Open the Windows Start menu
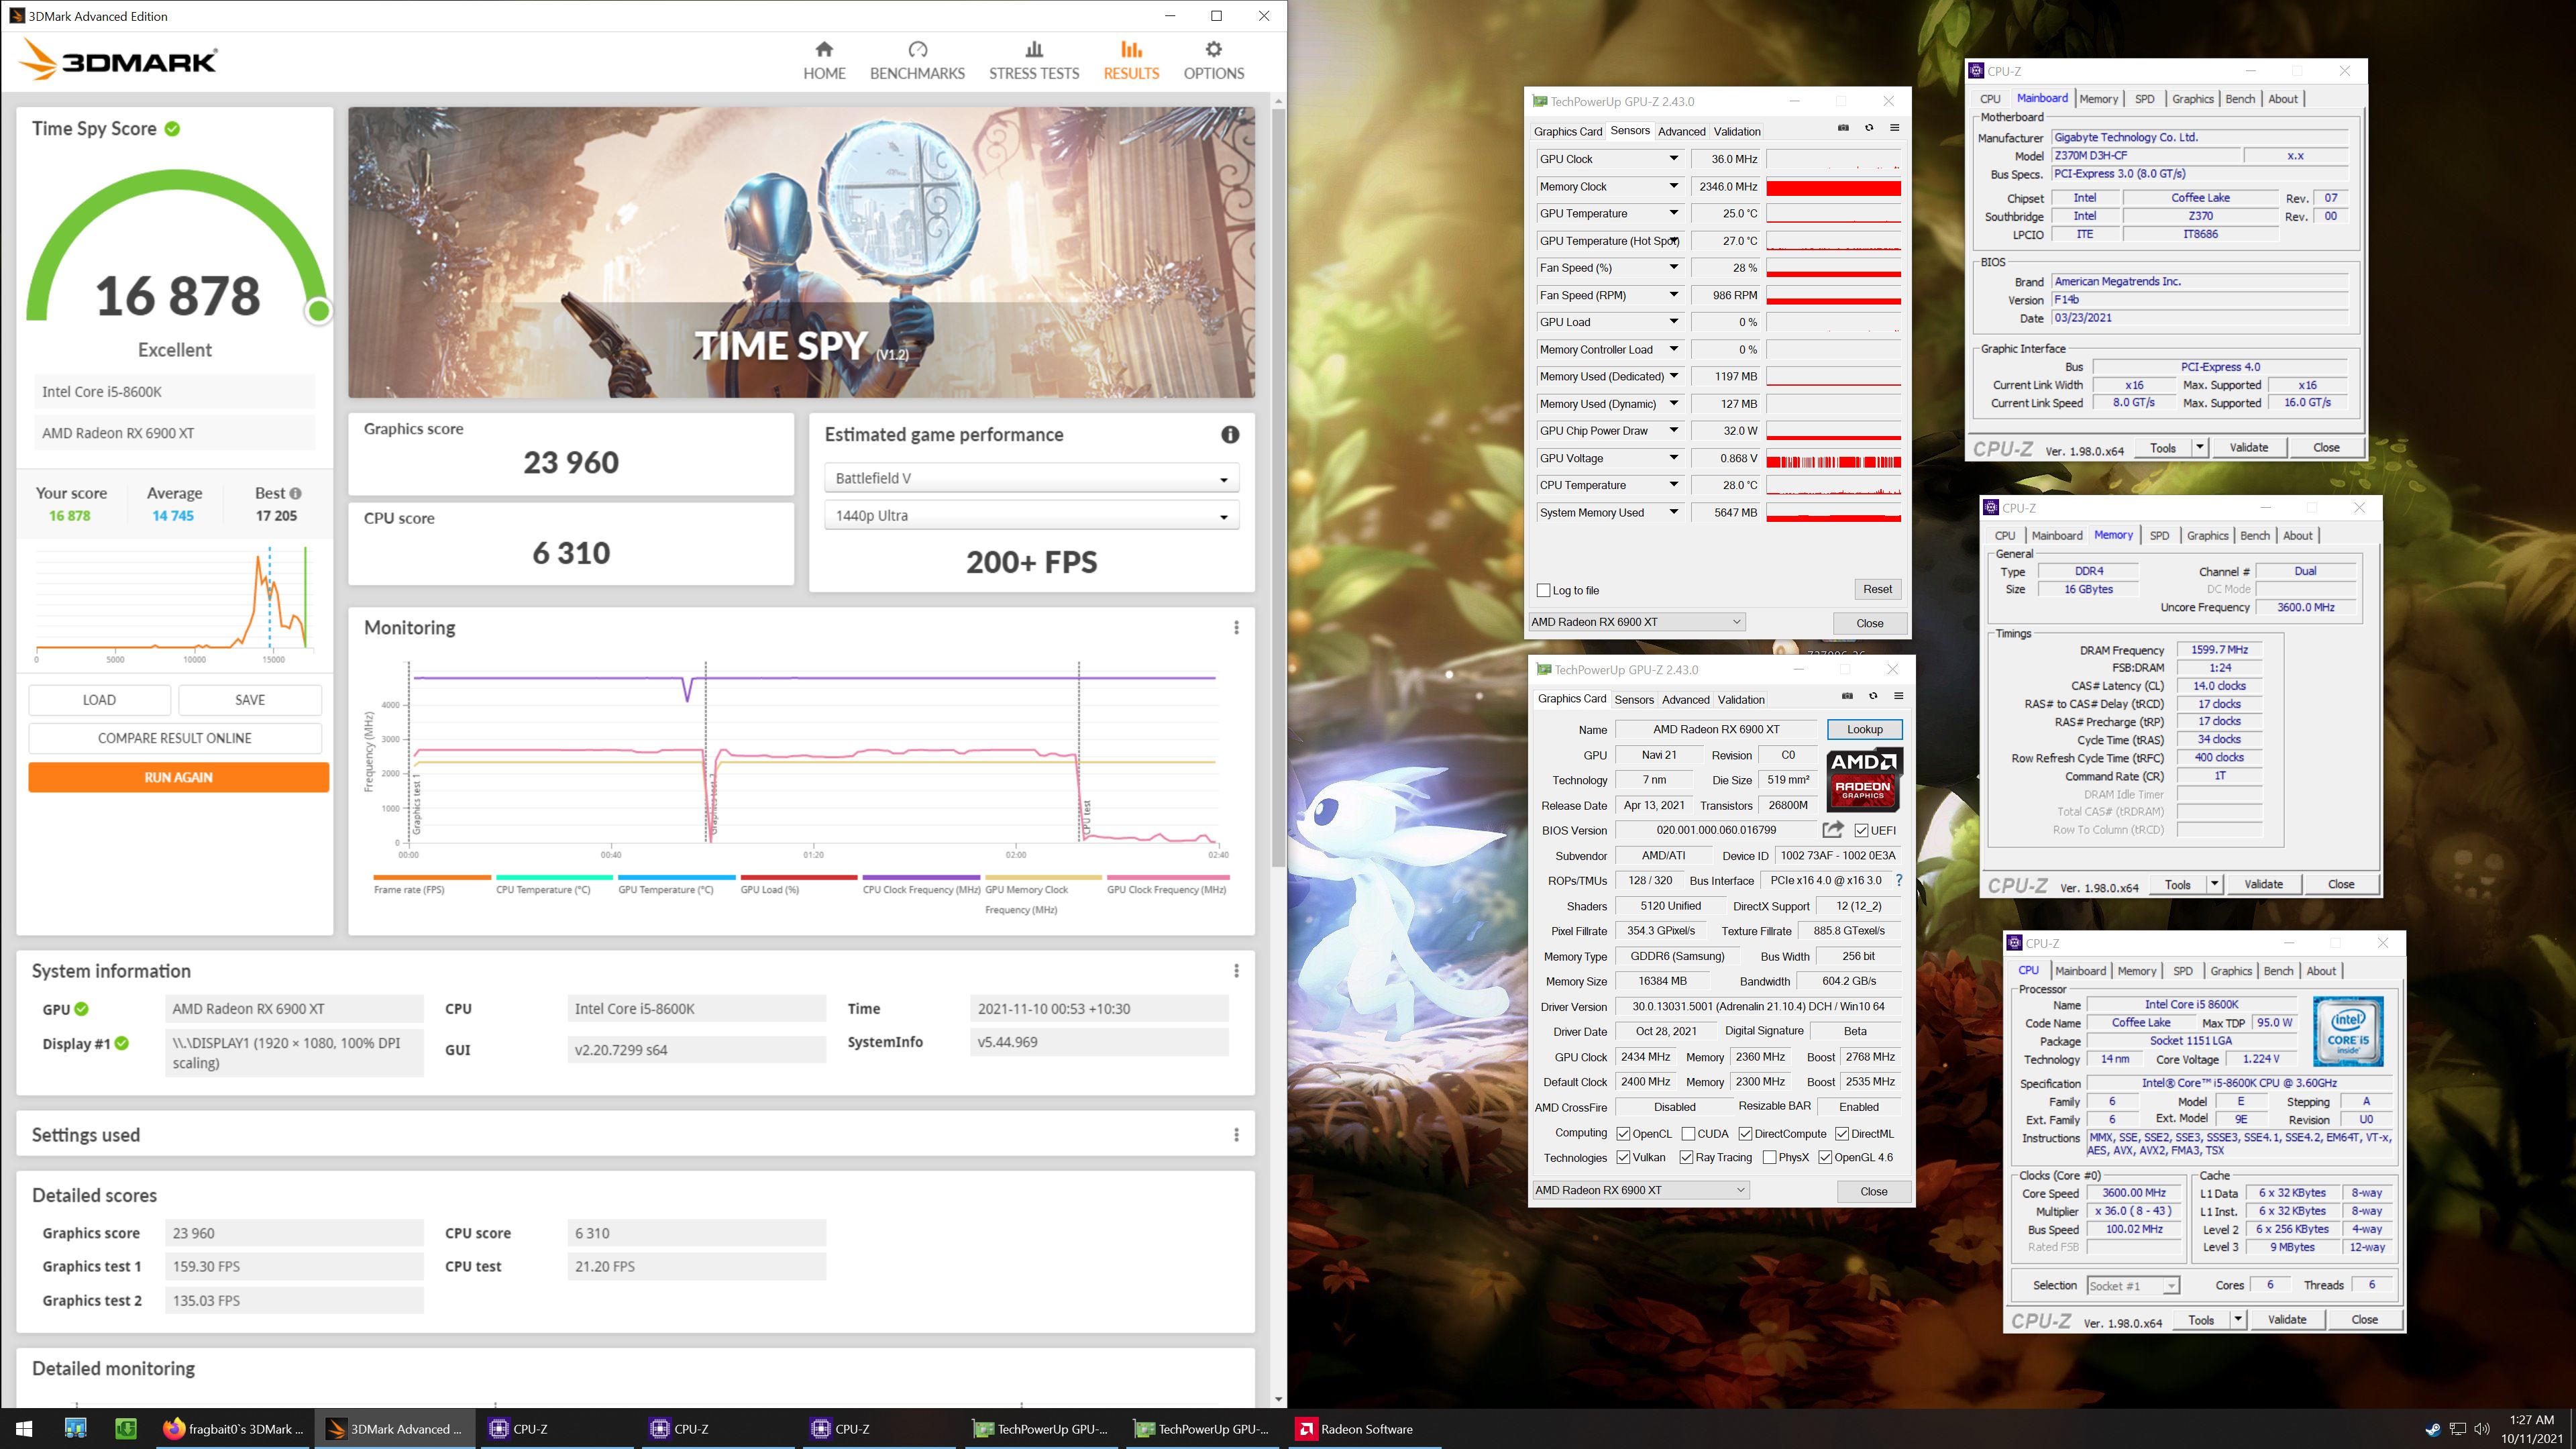Screen dimensions: 2576x1449 point(24,1428)
